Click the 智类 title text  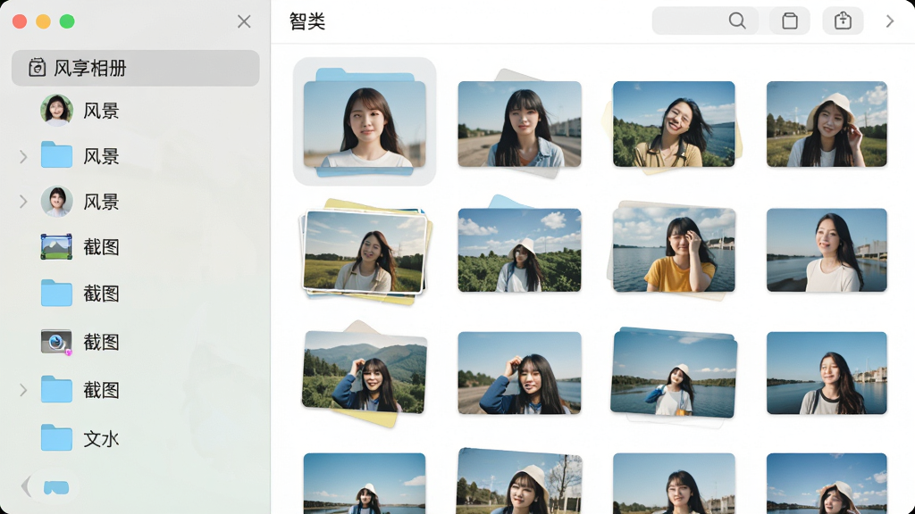click(x=307, y=21)
